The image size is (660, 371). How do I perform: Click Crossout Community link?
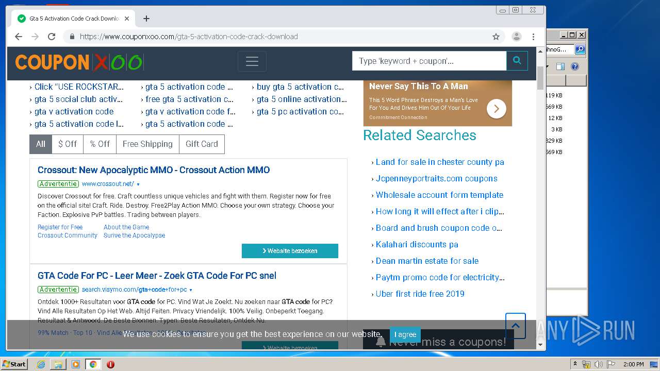click(68, 235)
